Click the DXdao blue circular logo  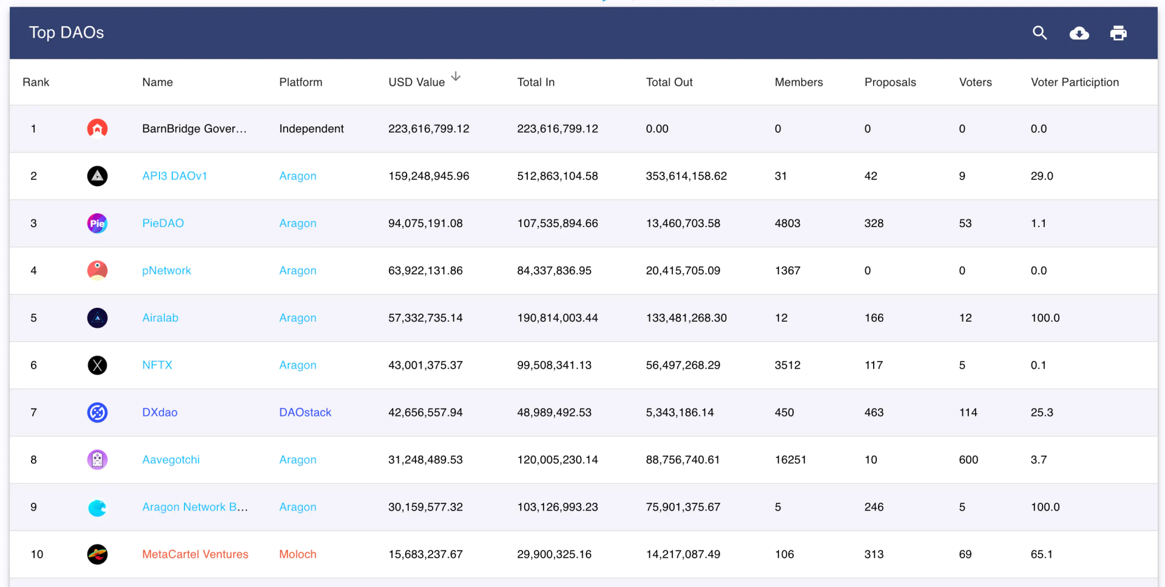(x=97, y=413)
